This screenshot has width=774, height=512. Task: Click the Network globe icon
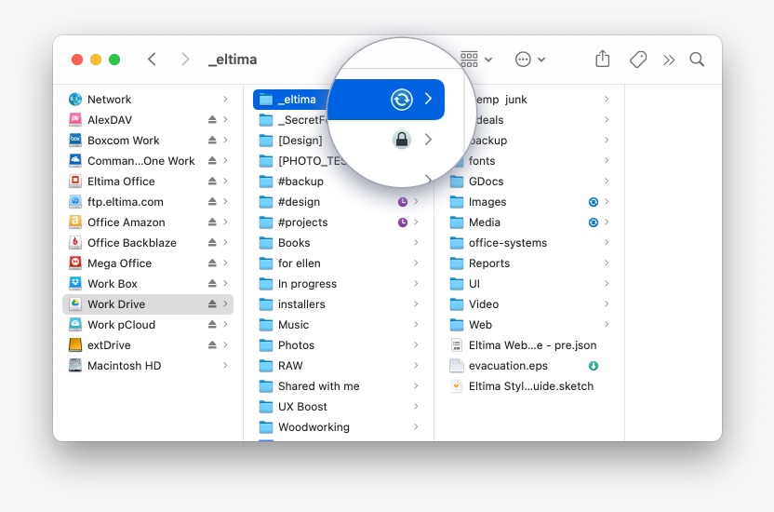point(75,100)
